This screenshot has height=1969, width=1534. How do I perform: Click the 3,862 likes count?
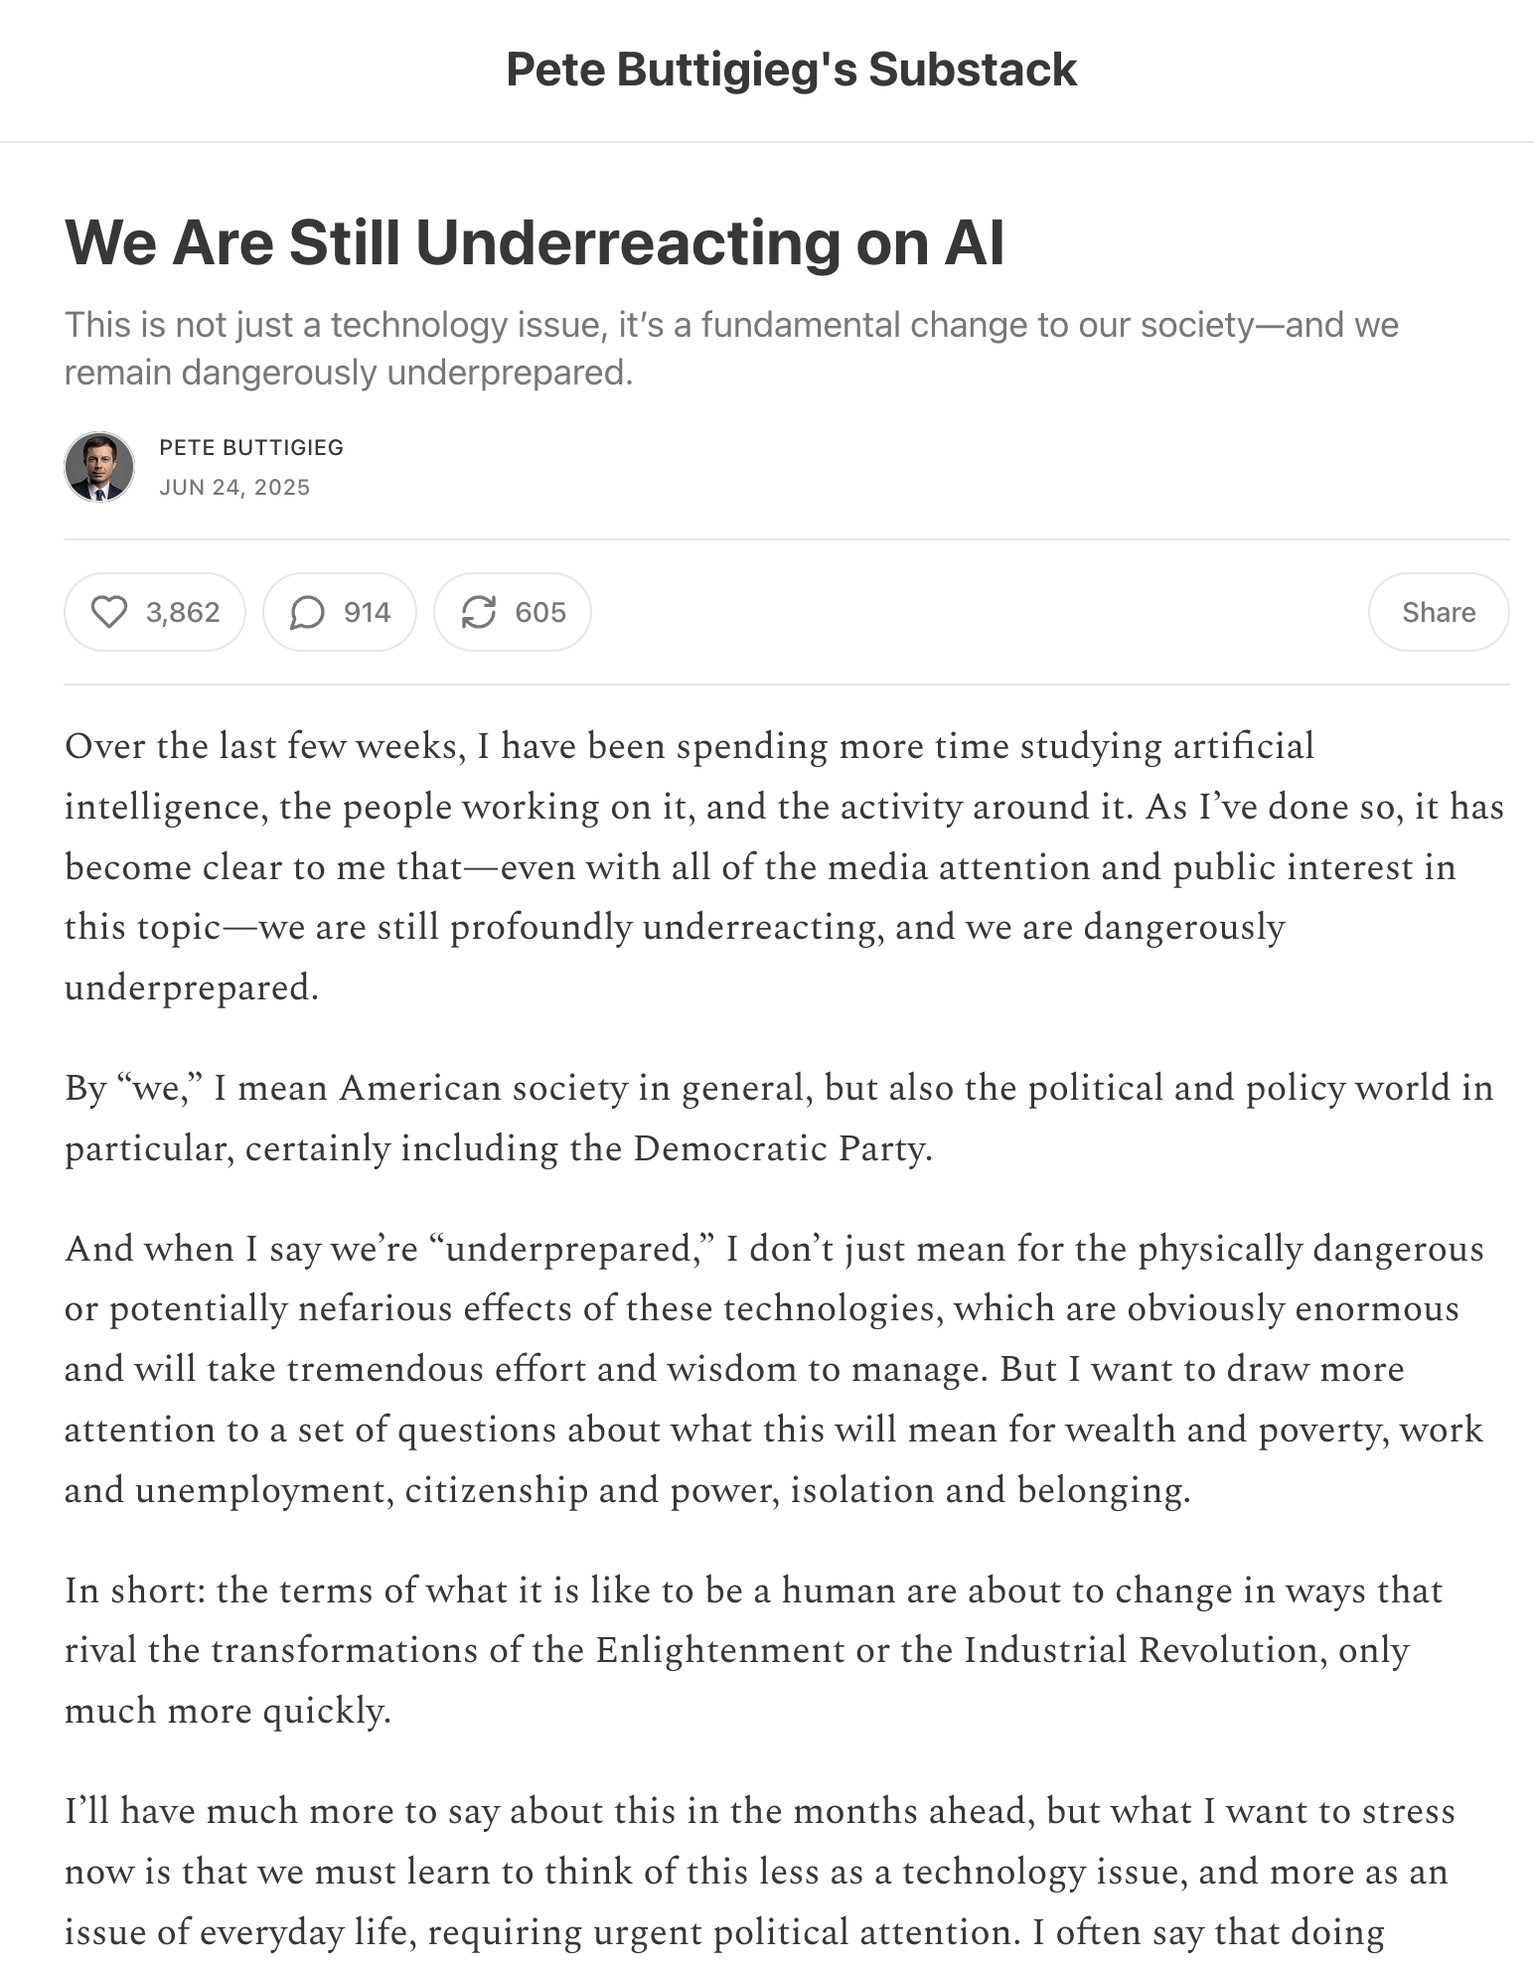tap(183, 612)
